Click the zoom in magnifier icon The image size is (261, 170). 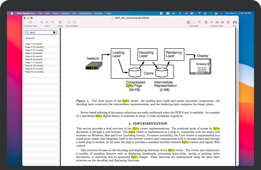coord(53,22)
